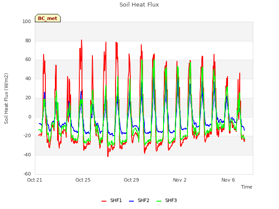Click the -40 y-axis tick label
The image size is (279, 209).
27,155
